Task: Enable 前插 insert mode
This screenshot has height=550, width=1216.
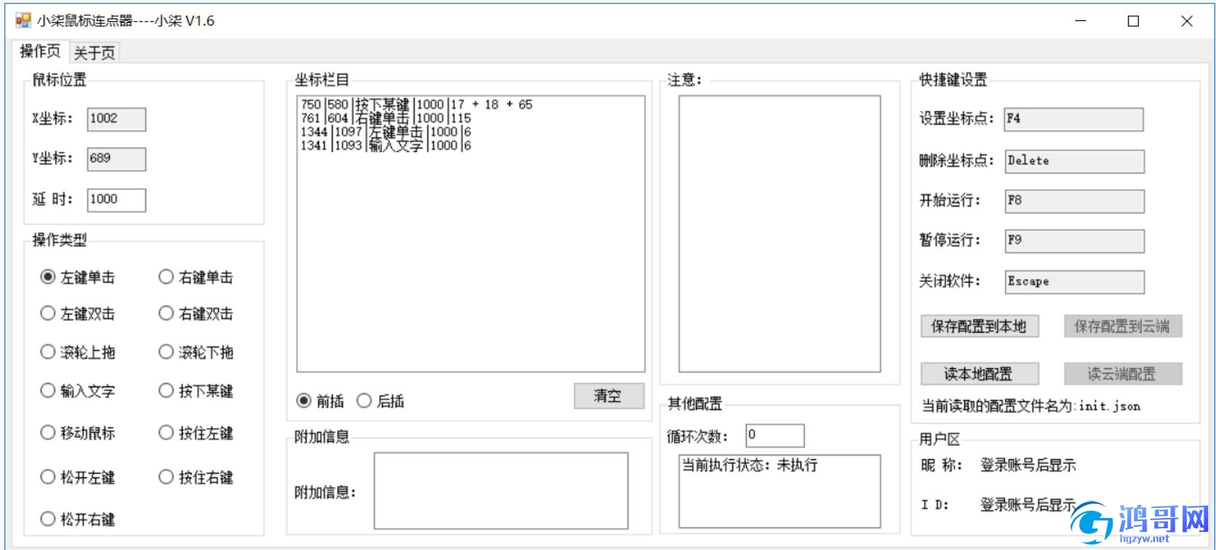Action: coord(320,400)
